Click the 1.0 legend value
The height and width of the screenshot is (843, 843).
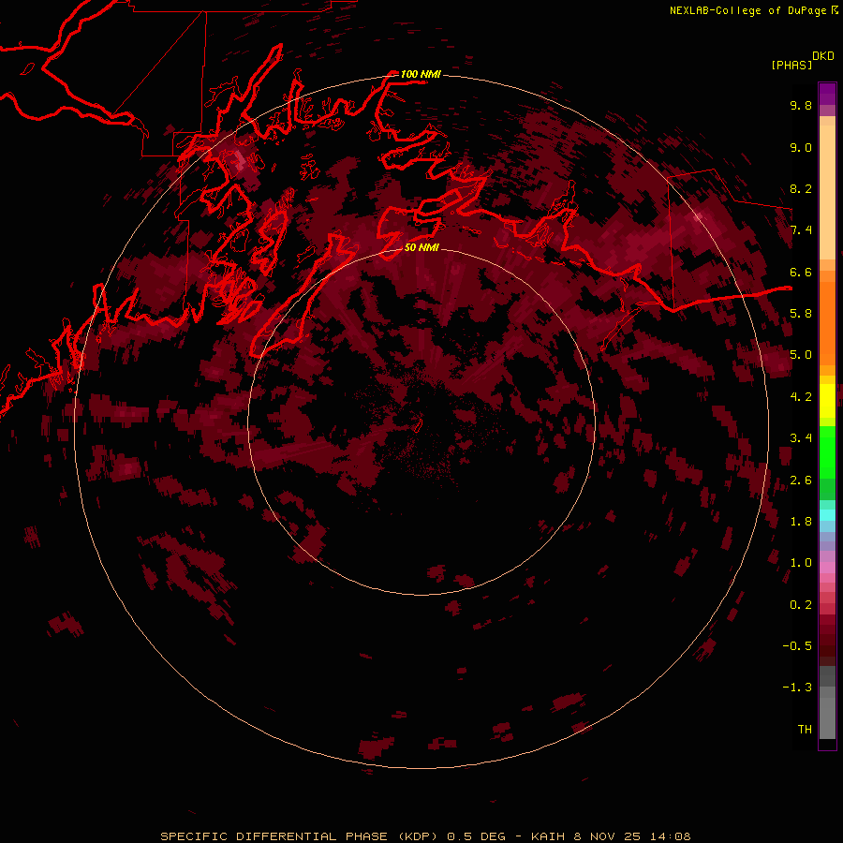click(x=801, y=563)
